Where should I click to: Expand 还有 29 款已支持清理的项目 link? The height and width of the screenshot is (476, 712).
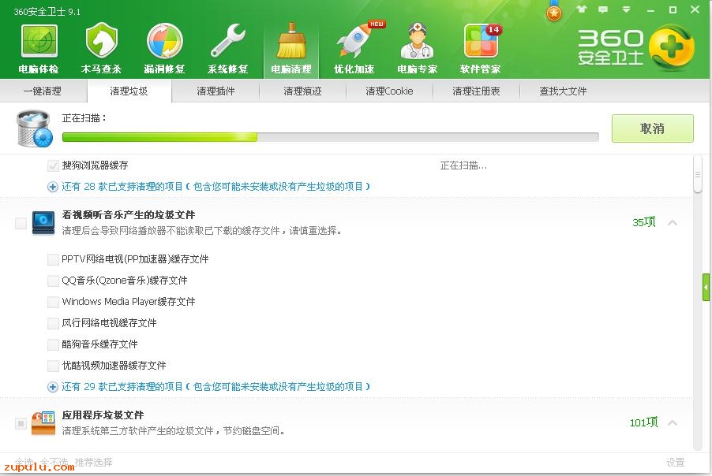(215, 387)
